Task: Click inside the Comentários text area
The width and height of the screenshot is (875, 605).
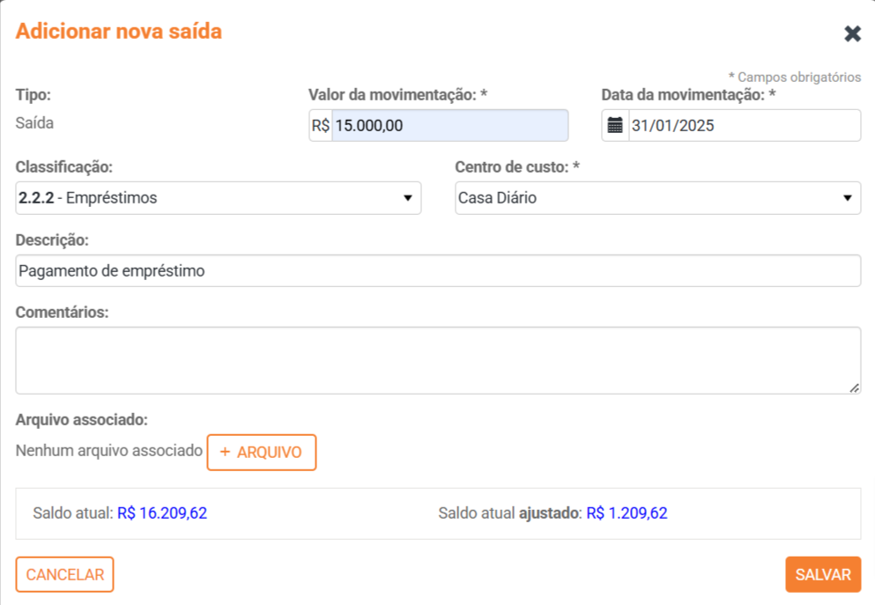Action: tap(438, 360)
